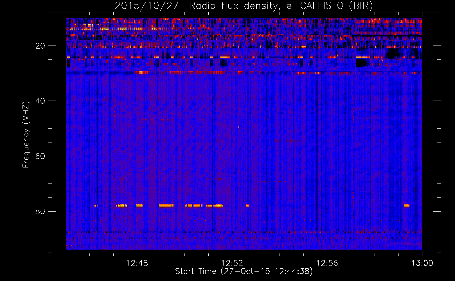Click the 'Start Time (27-Oct-15 12:44:38)' axis label
The image size is (455, 281).
click(x=244, y=271)
